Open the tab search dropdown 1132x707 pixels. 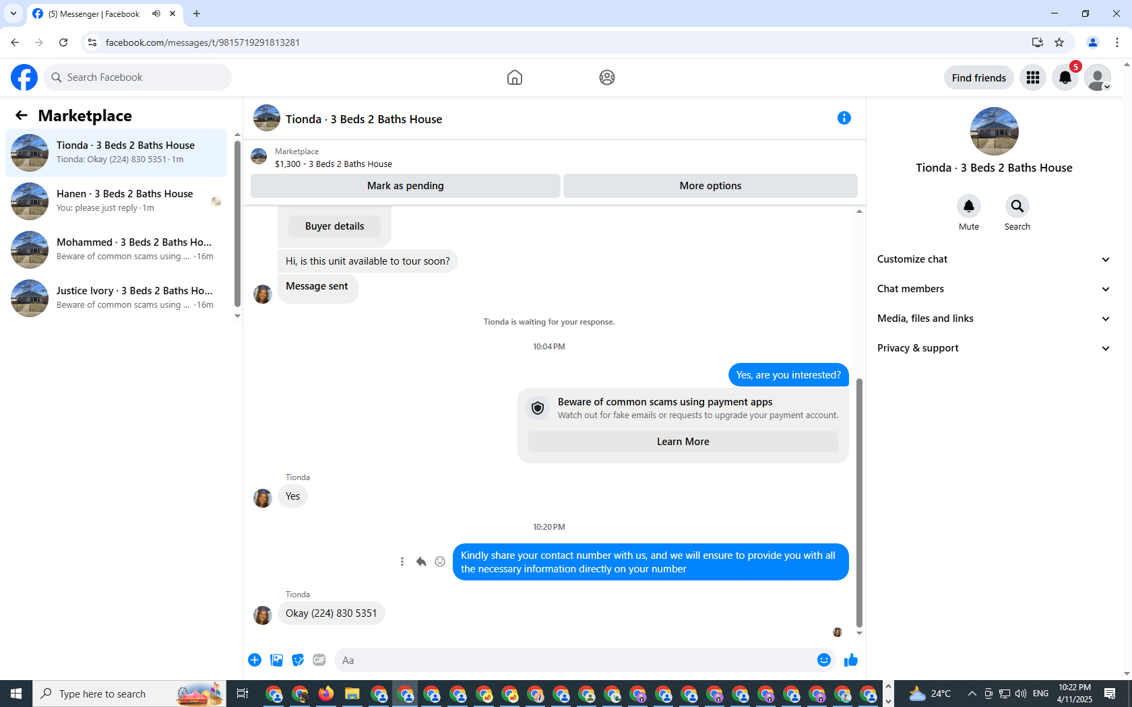tap(13, 13)
